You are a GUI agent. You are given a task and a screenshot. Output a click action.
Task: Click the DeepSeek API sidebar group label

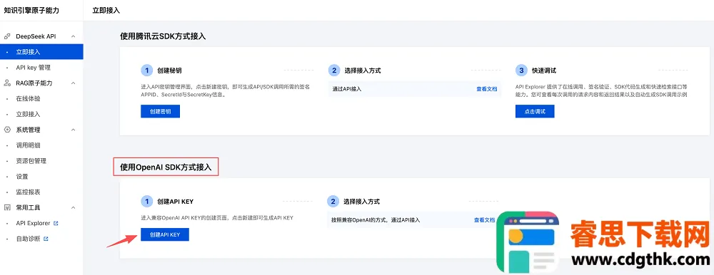click(x=36, y=36)
